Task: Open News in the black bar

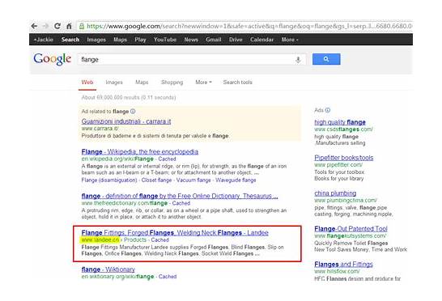Action: click(191, 40)
